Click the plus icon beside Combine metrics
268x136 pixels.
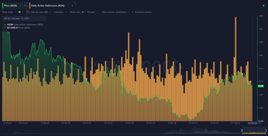point(133,12)
